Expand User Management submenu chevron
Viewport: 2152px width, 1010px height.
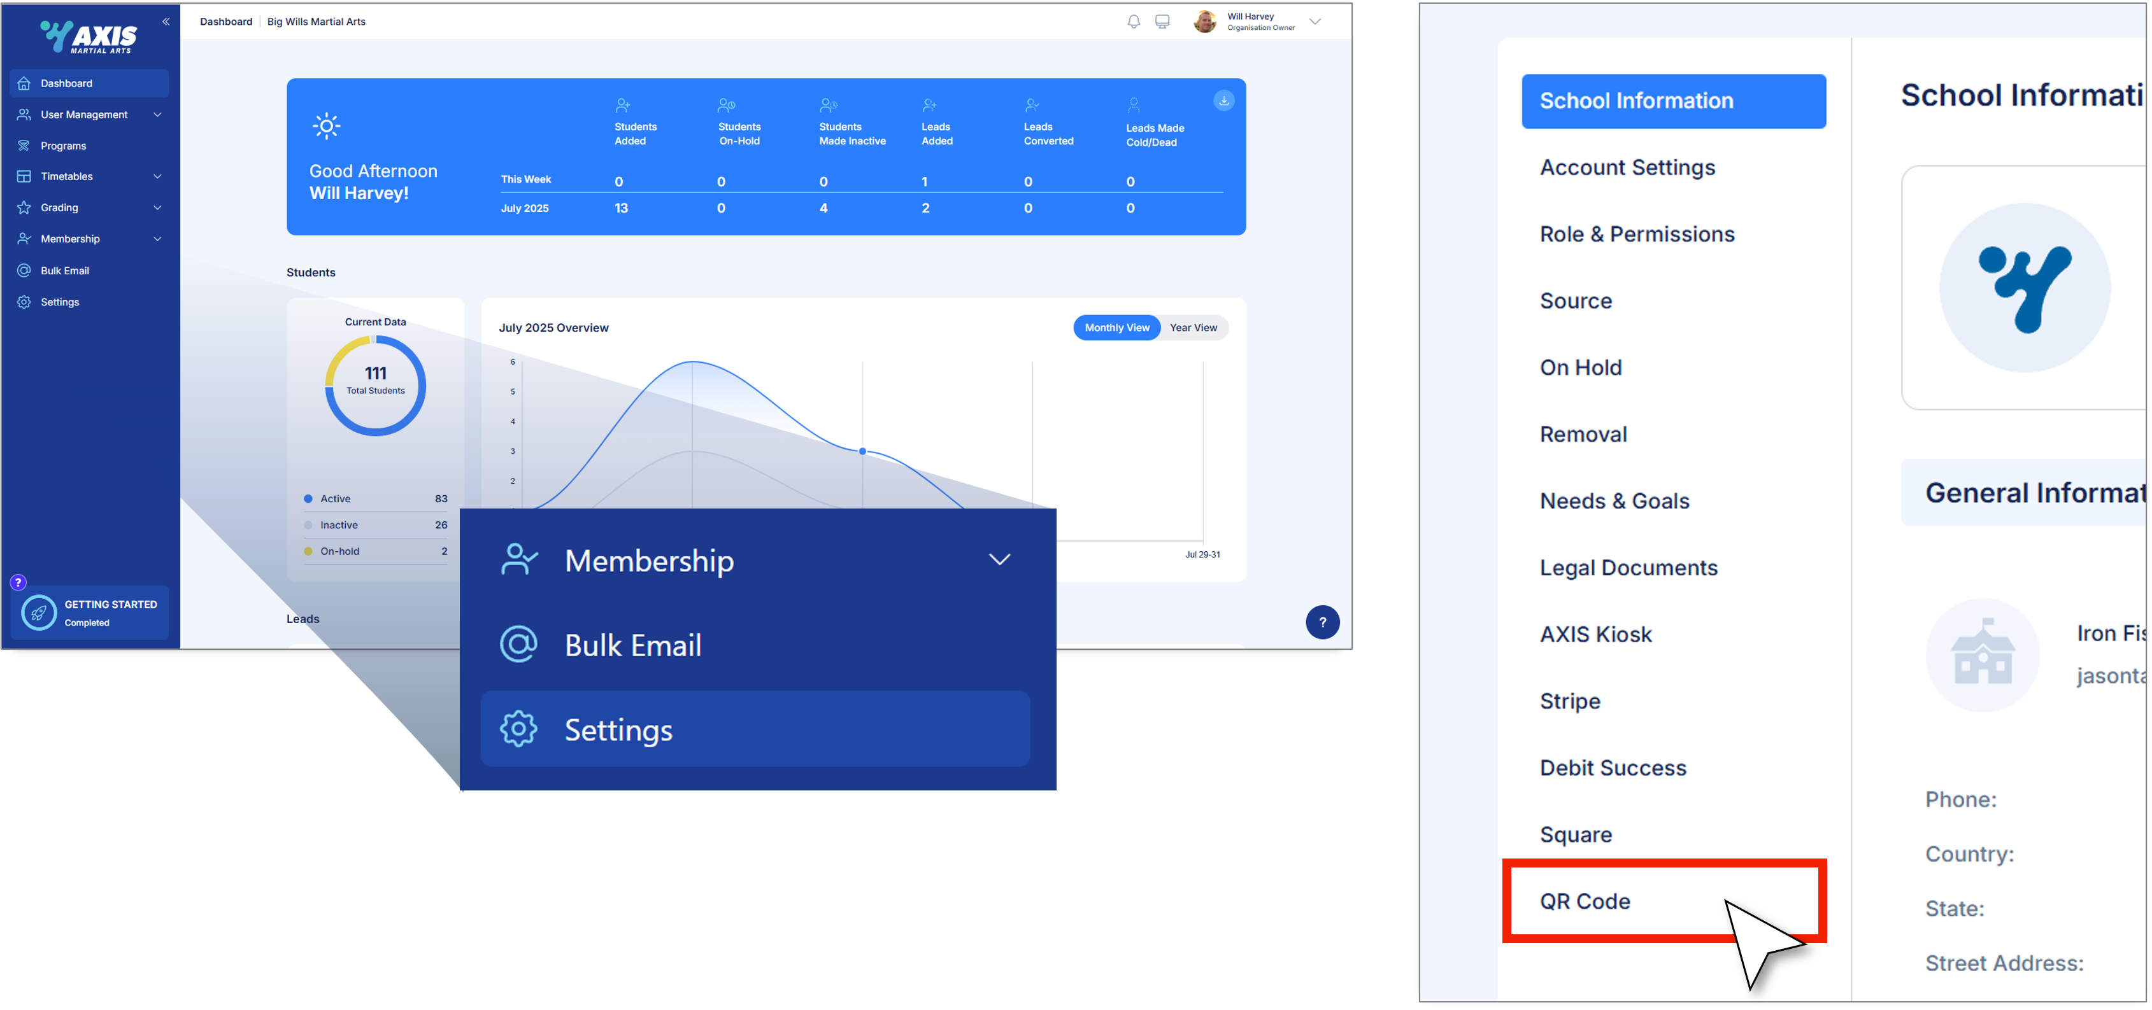157,115
